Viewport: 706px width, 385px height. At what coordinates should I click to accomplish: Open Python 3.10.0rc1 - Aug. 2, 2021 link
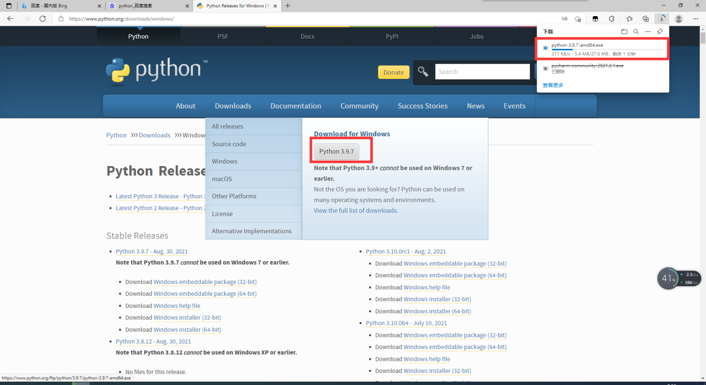(406, 252)
